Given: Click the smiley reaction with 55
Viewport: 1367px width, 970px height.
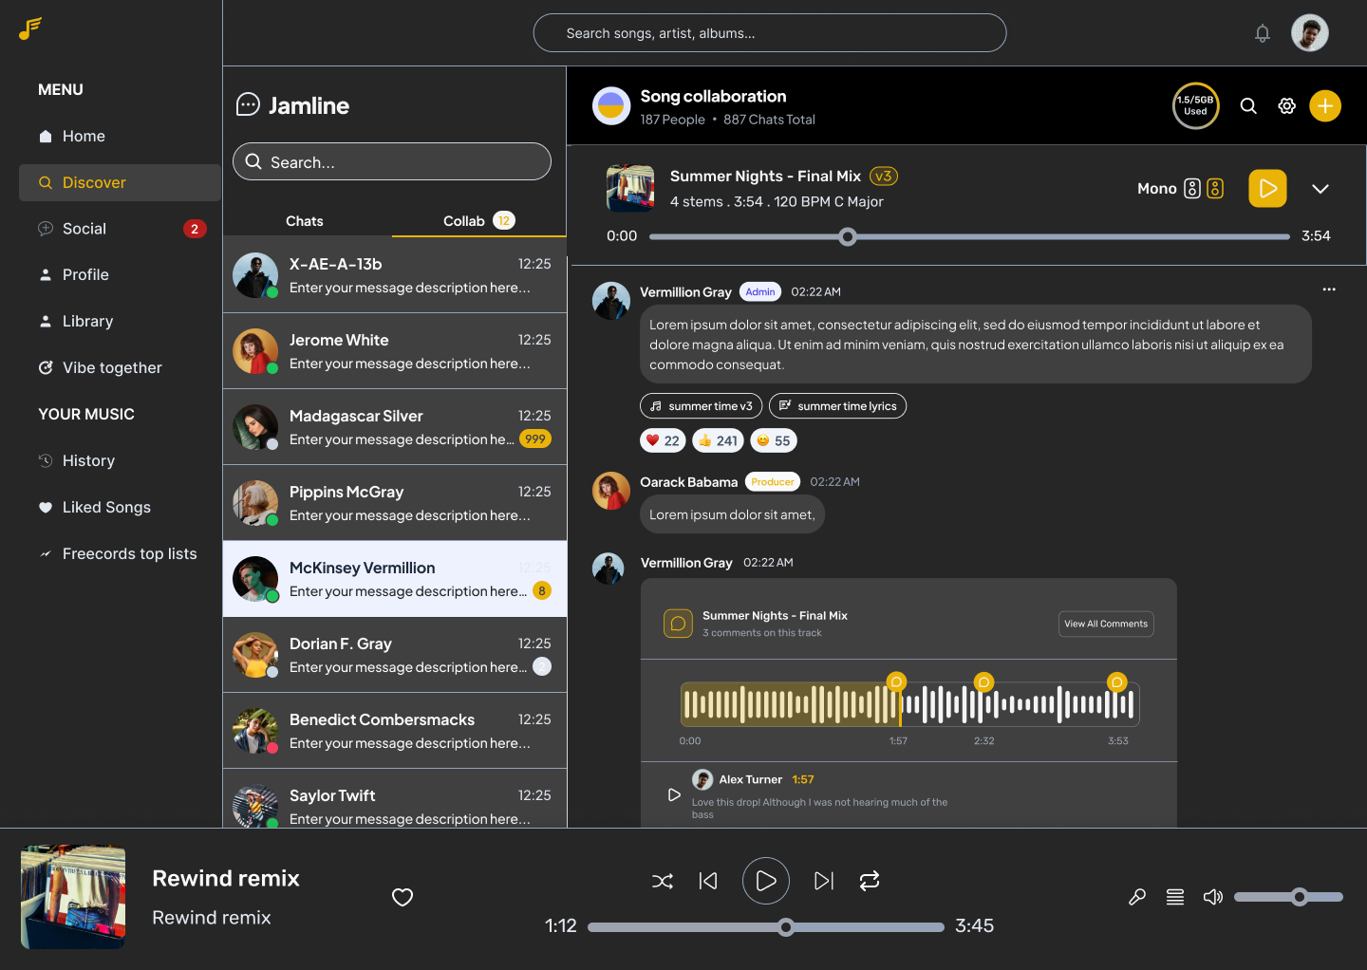Looking at the screenshot, I should [x=774, y=440].
